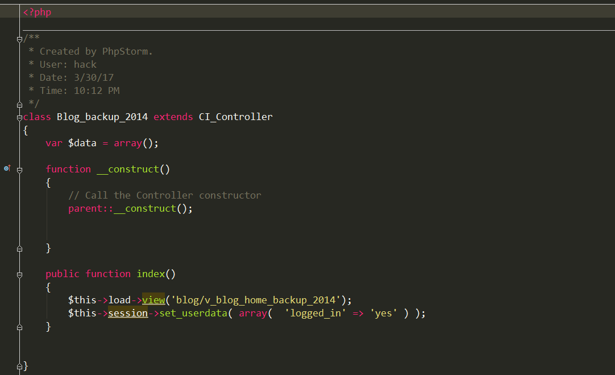Viewport: 615px width, 375px height.
Task: Click the overriding method gutter icon beside __construct
Action: pyautogui.click(x=7, y=168)
